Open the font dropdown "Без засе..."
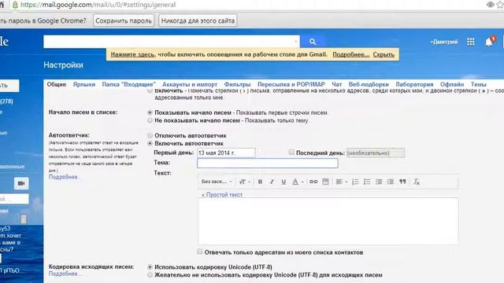Screen dimensions: 504x283 pyautogui.click(x=217, y=182)
